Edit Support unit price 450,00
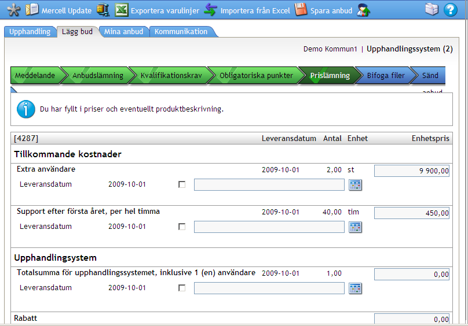 (x=412, y=213)
